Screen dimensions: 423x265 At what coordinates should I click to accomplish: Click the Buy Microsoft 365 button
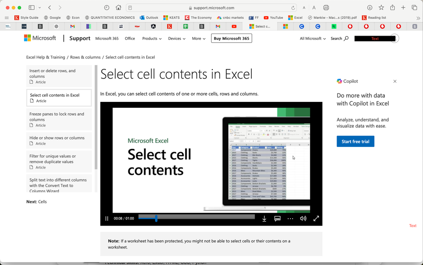[x=231, y=38]
